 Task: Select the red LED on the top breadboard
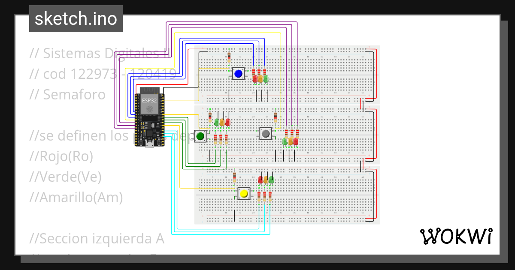[255, 79]
